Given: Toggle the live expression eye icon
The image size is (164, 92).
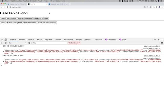Looking at the screenshot, I should 29,43.
